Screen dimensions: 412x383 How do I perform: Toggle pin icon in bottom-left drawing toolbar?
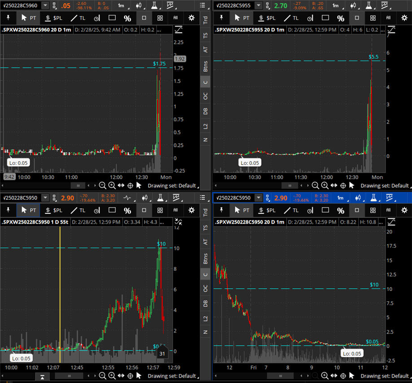(x=8, y=210)
